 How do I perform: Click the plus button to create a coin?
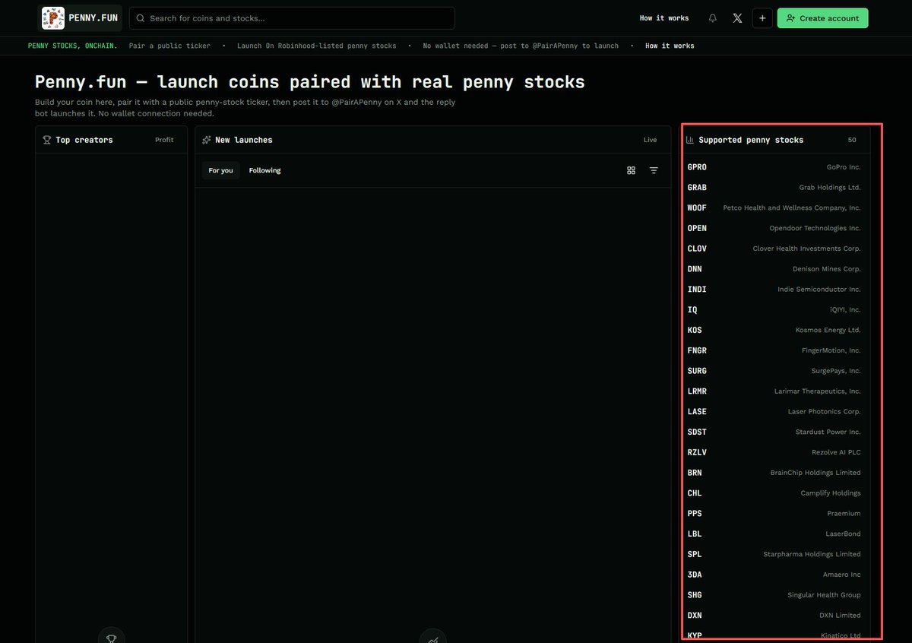pyautogui.click(x=762, y=18)
